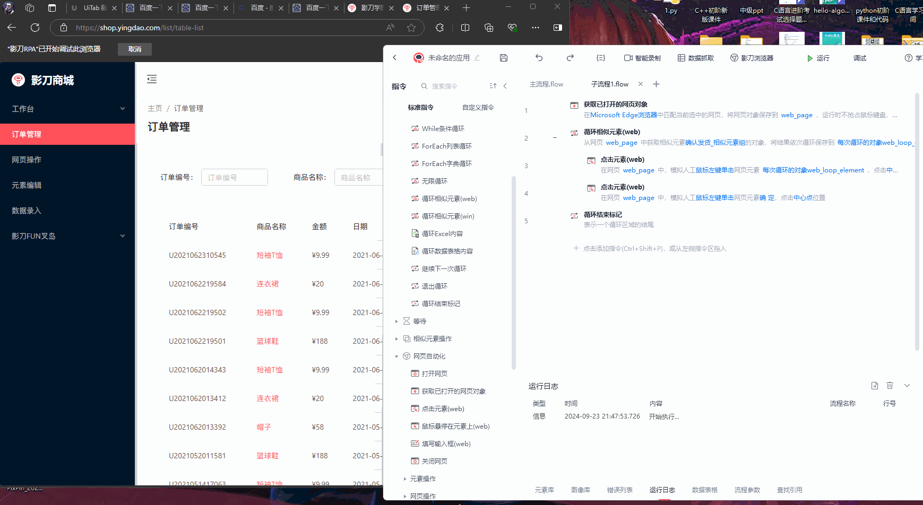Focus the 搜索指令 search box
This screenshot has height=505, width=923.
coord(450,86)
